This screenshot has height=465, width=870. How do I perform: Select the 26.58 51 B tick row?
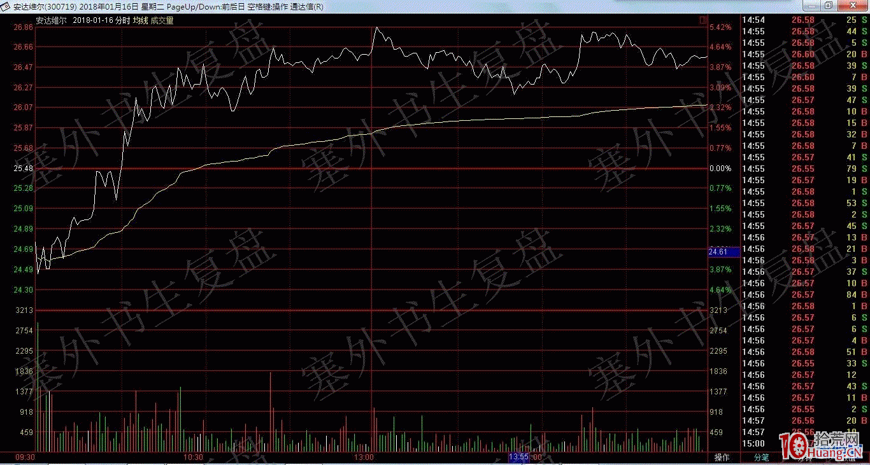click(x=805, y=352)
